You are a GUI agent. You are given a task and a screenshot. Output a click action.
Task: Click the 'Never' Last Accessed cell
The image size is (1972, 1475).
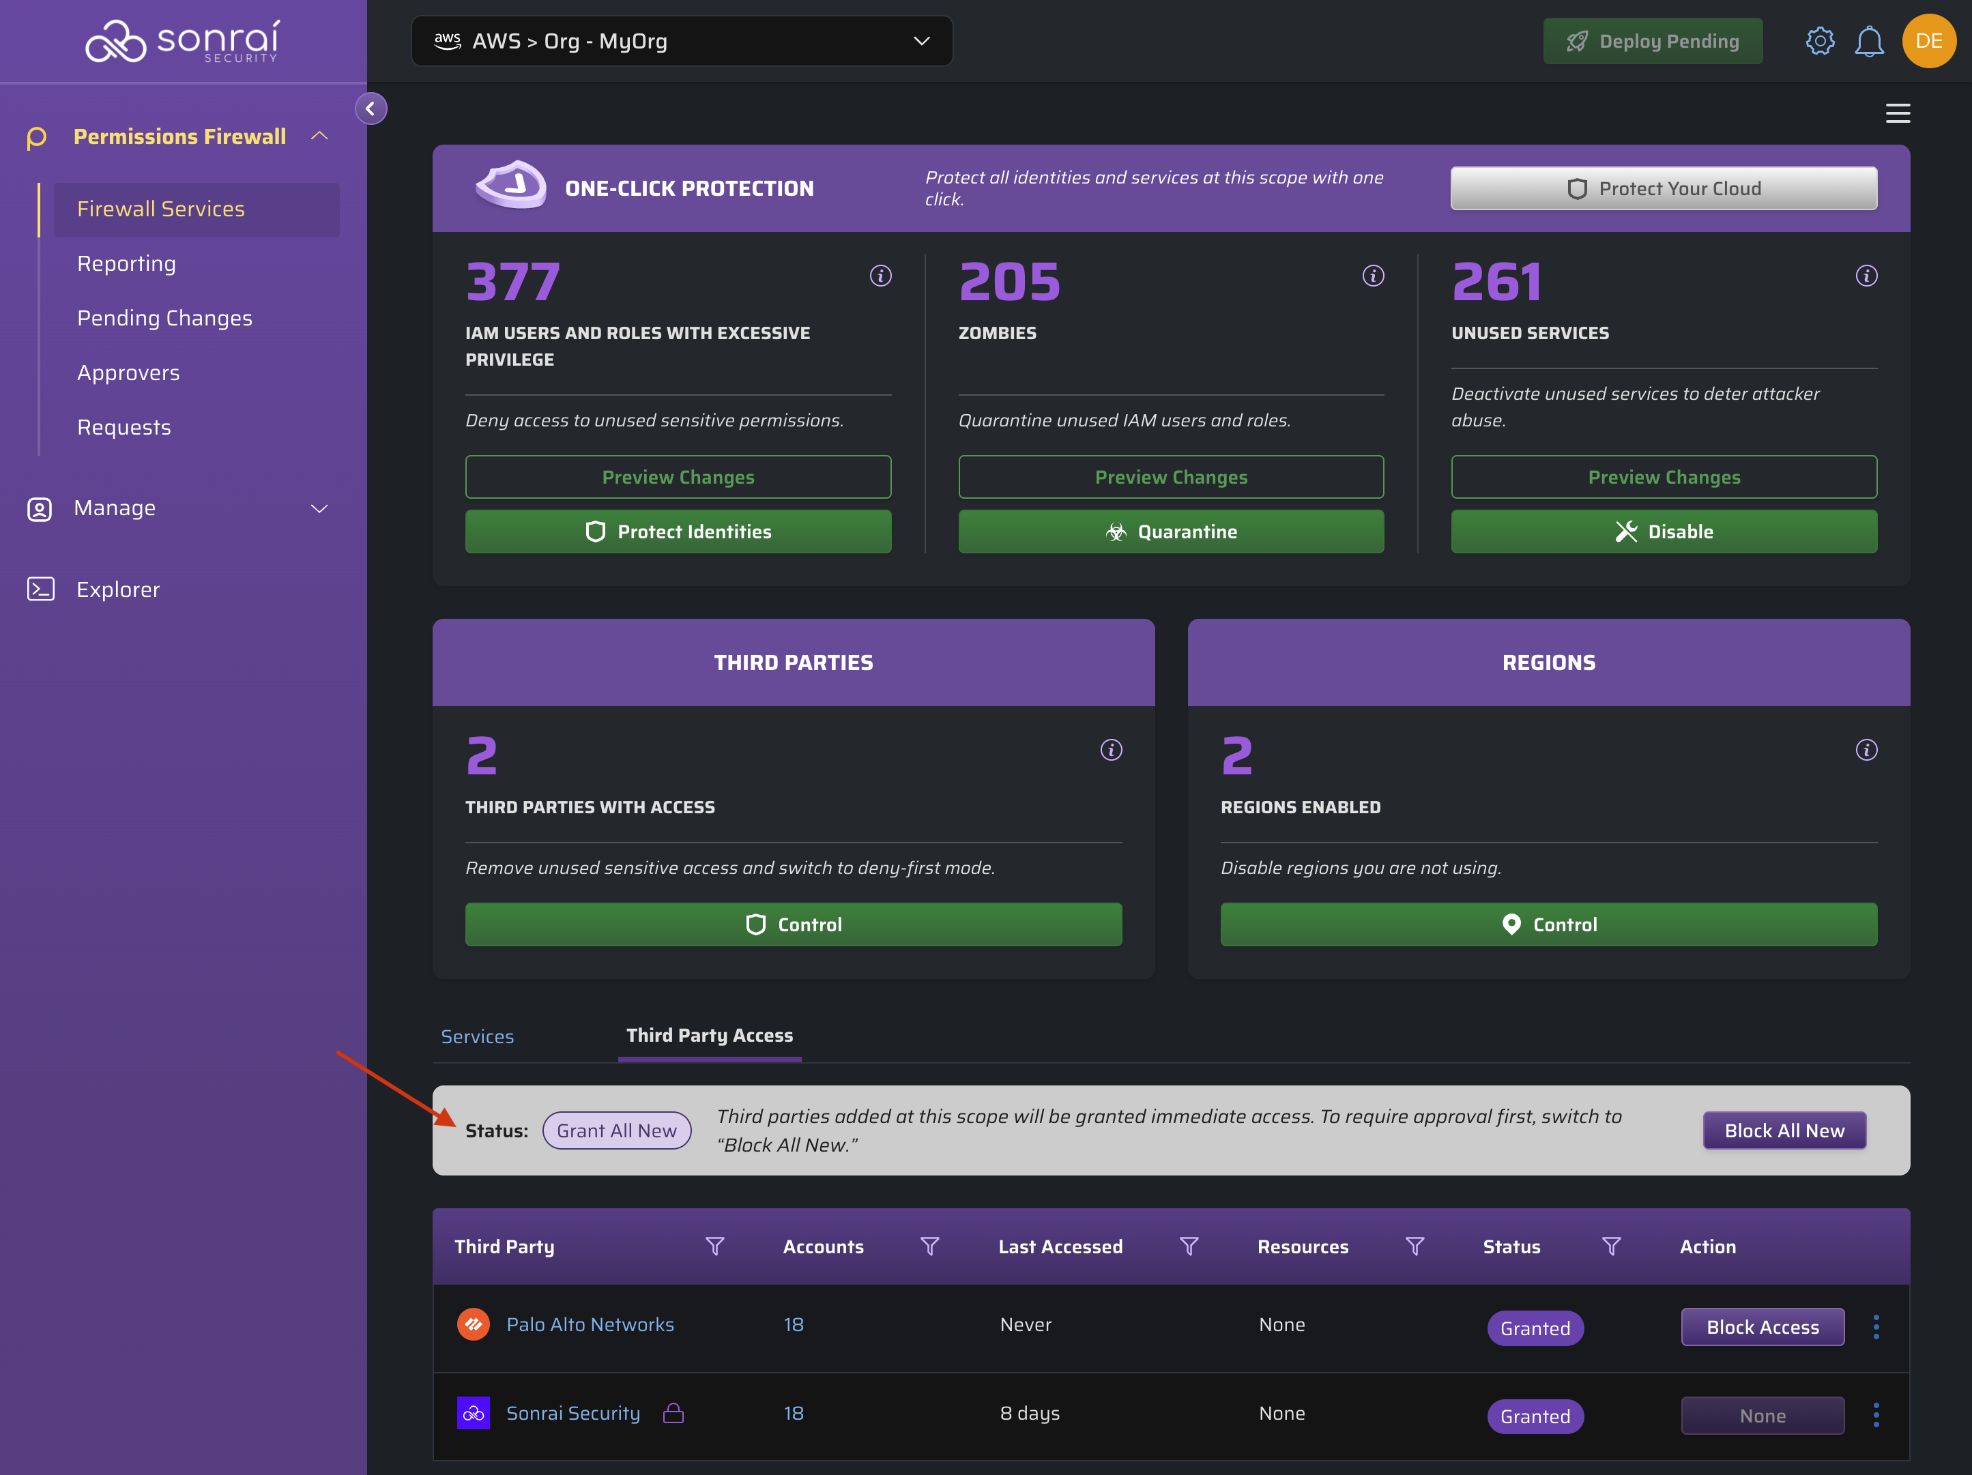1025,1324
